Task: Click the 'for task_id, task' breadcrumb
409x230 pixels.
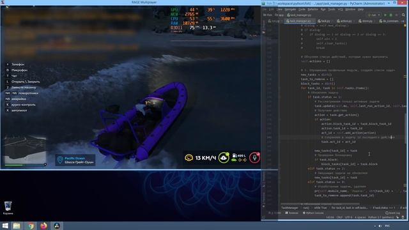Action: 350,208
